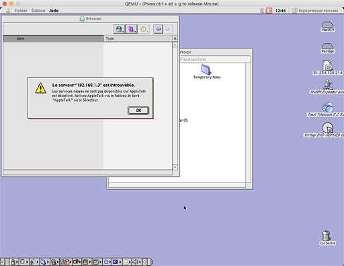Open the Favorites bookmark toolbar button
The image size is (344, 266).
coord(132,29)
